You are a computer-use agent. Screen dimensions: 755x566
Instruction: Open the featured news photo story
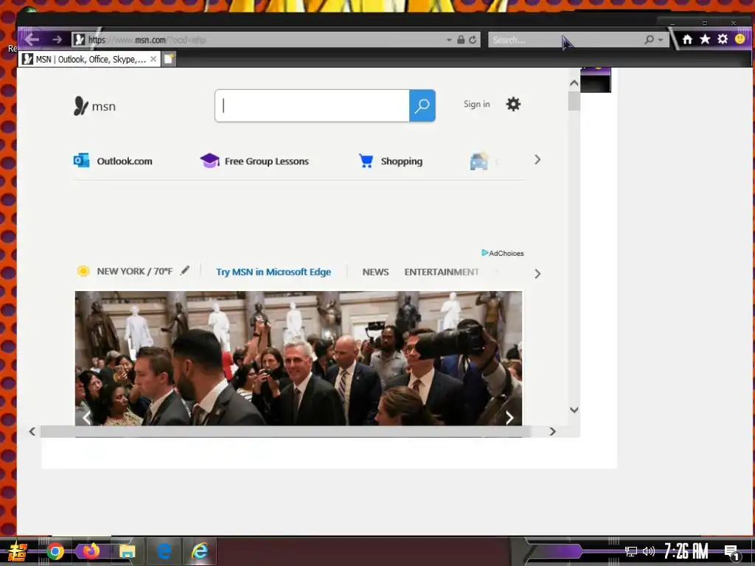pos(299,358)
